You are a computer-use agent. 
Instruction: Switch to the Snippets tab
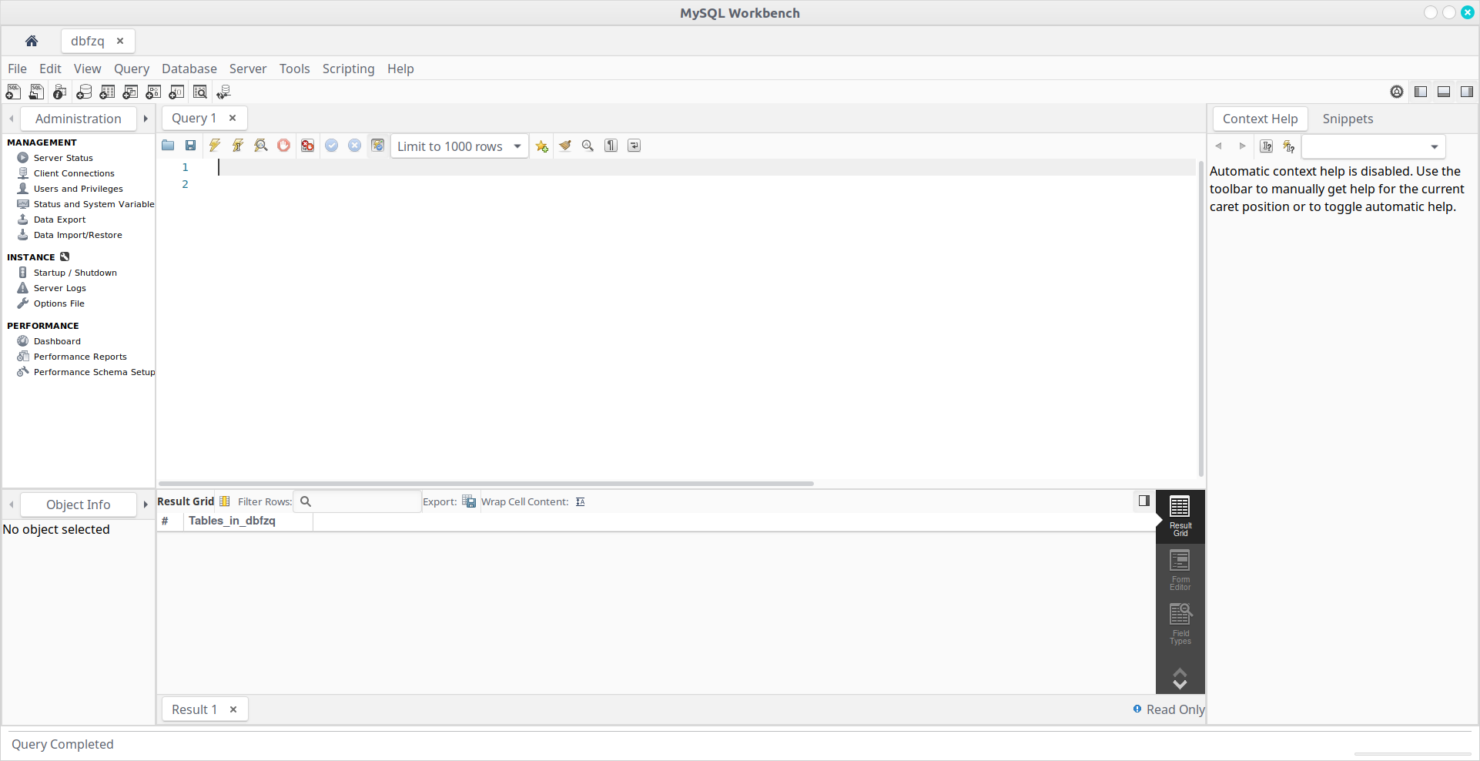(x=1348, y=119)
